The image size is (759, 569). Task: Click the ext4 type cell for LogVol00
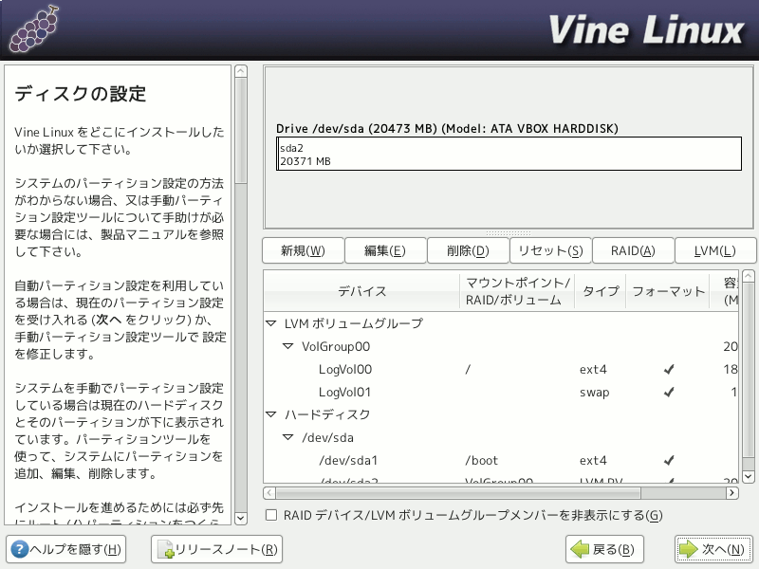(x=593, y=370)
